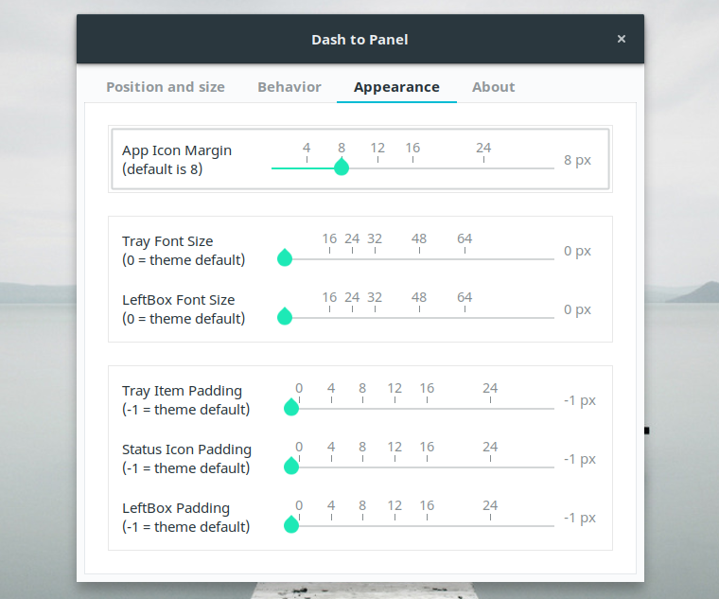
Task: Set Tray Font Size to mark 32
Action: pos(375,258)
